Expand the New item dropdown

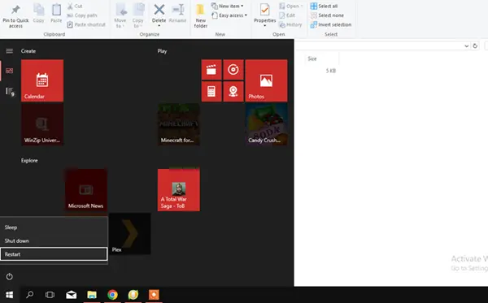(228, 6)
